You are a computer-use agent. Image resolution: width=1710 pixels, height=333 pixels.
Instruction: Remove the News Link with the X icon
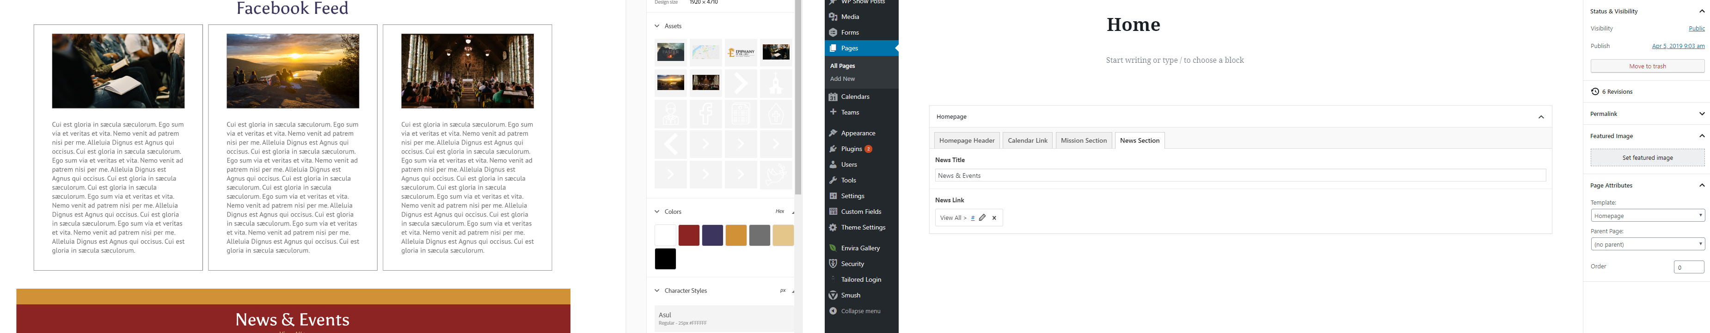click(994, 218)
